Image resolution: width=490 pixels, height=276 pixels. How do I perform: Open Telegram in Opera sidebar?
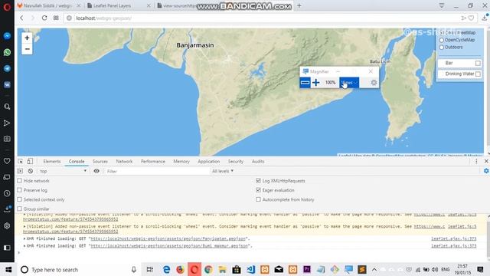(7, 68)
